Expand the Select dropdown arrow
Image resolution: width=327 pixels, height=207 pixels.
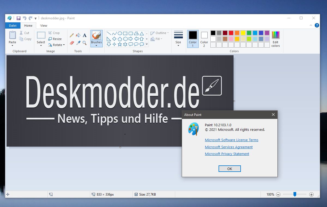tap(41, 45)
